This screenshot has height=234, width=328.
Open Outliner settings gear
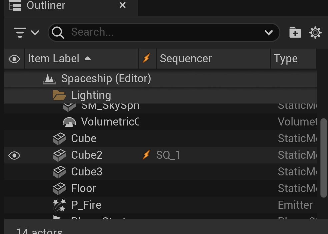[315, 32]
